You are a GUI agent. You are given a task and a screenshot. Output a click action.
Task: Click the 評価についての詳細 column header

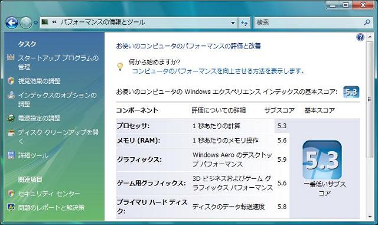click(219, 110)
